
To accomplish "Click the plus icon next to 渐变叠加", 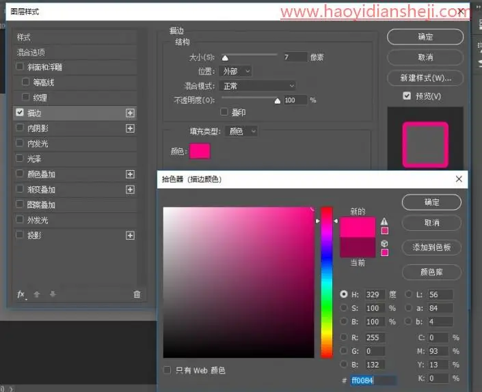I will [130, 189].
